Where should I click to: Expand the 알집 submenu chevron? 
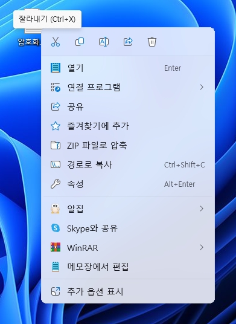click(x=202, y=209)
